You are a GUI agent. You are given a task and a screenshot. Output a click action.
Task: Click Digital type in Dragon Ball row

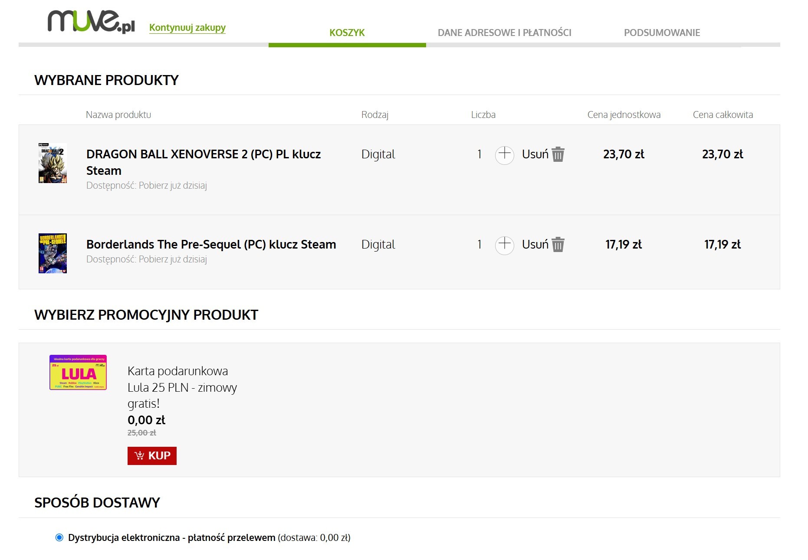(378, 154)
